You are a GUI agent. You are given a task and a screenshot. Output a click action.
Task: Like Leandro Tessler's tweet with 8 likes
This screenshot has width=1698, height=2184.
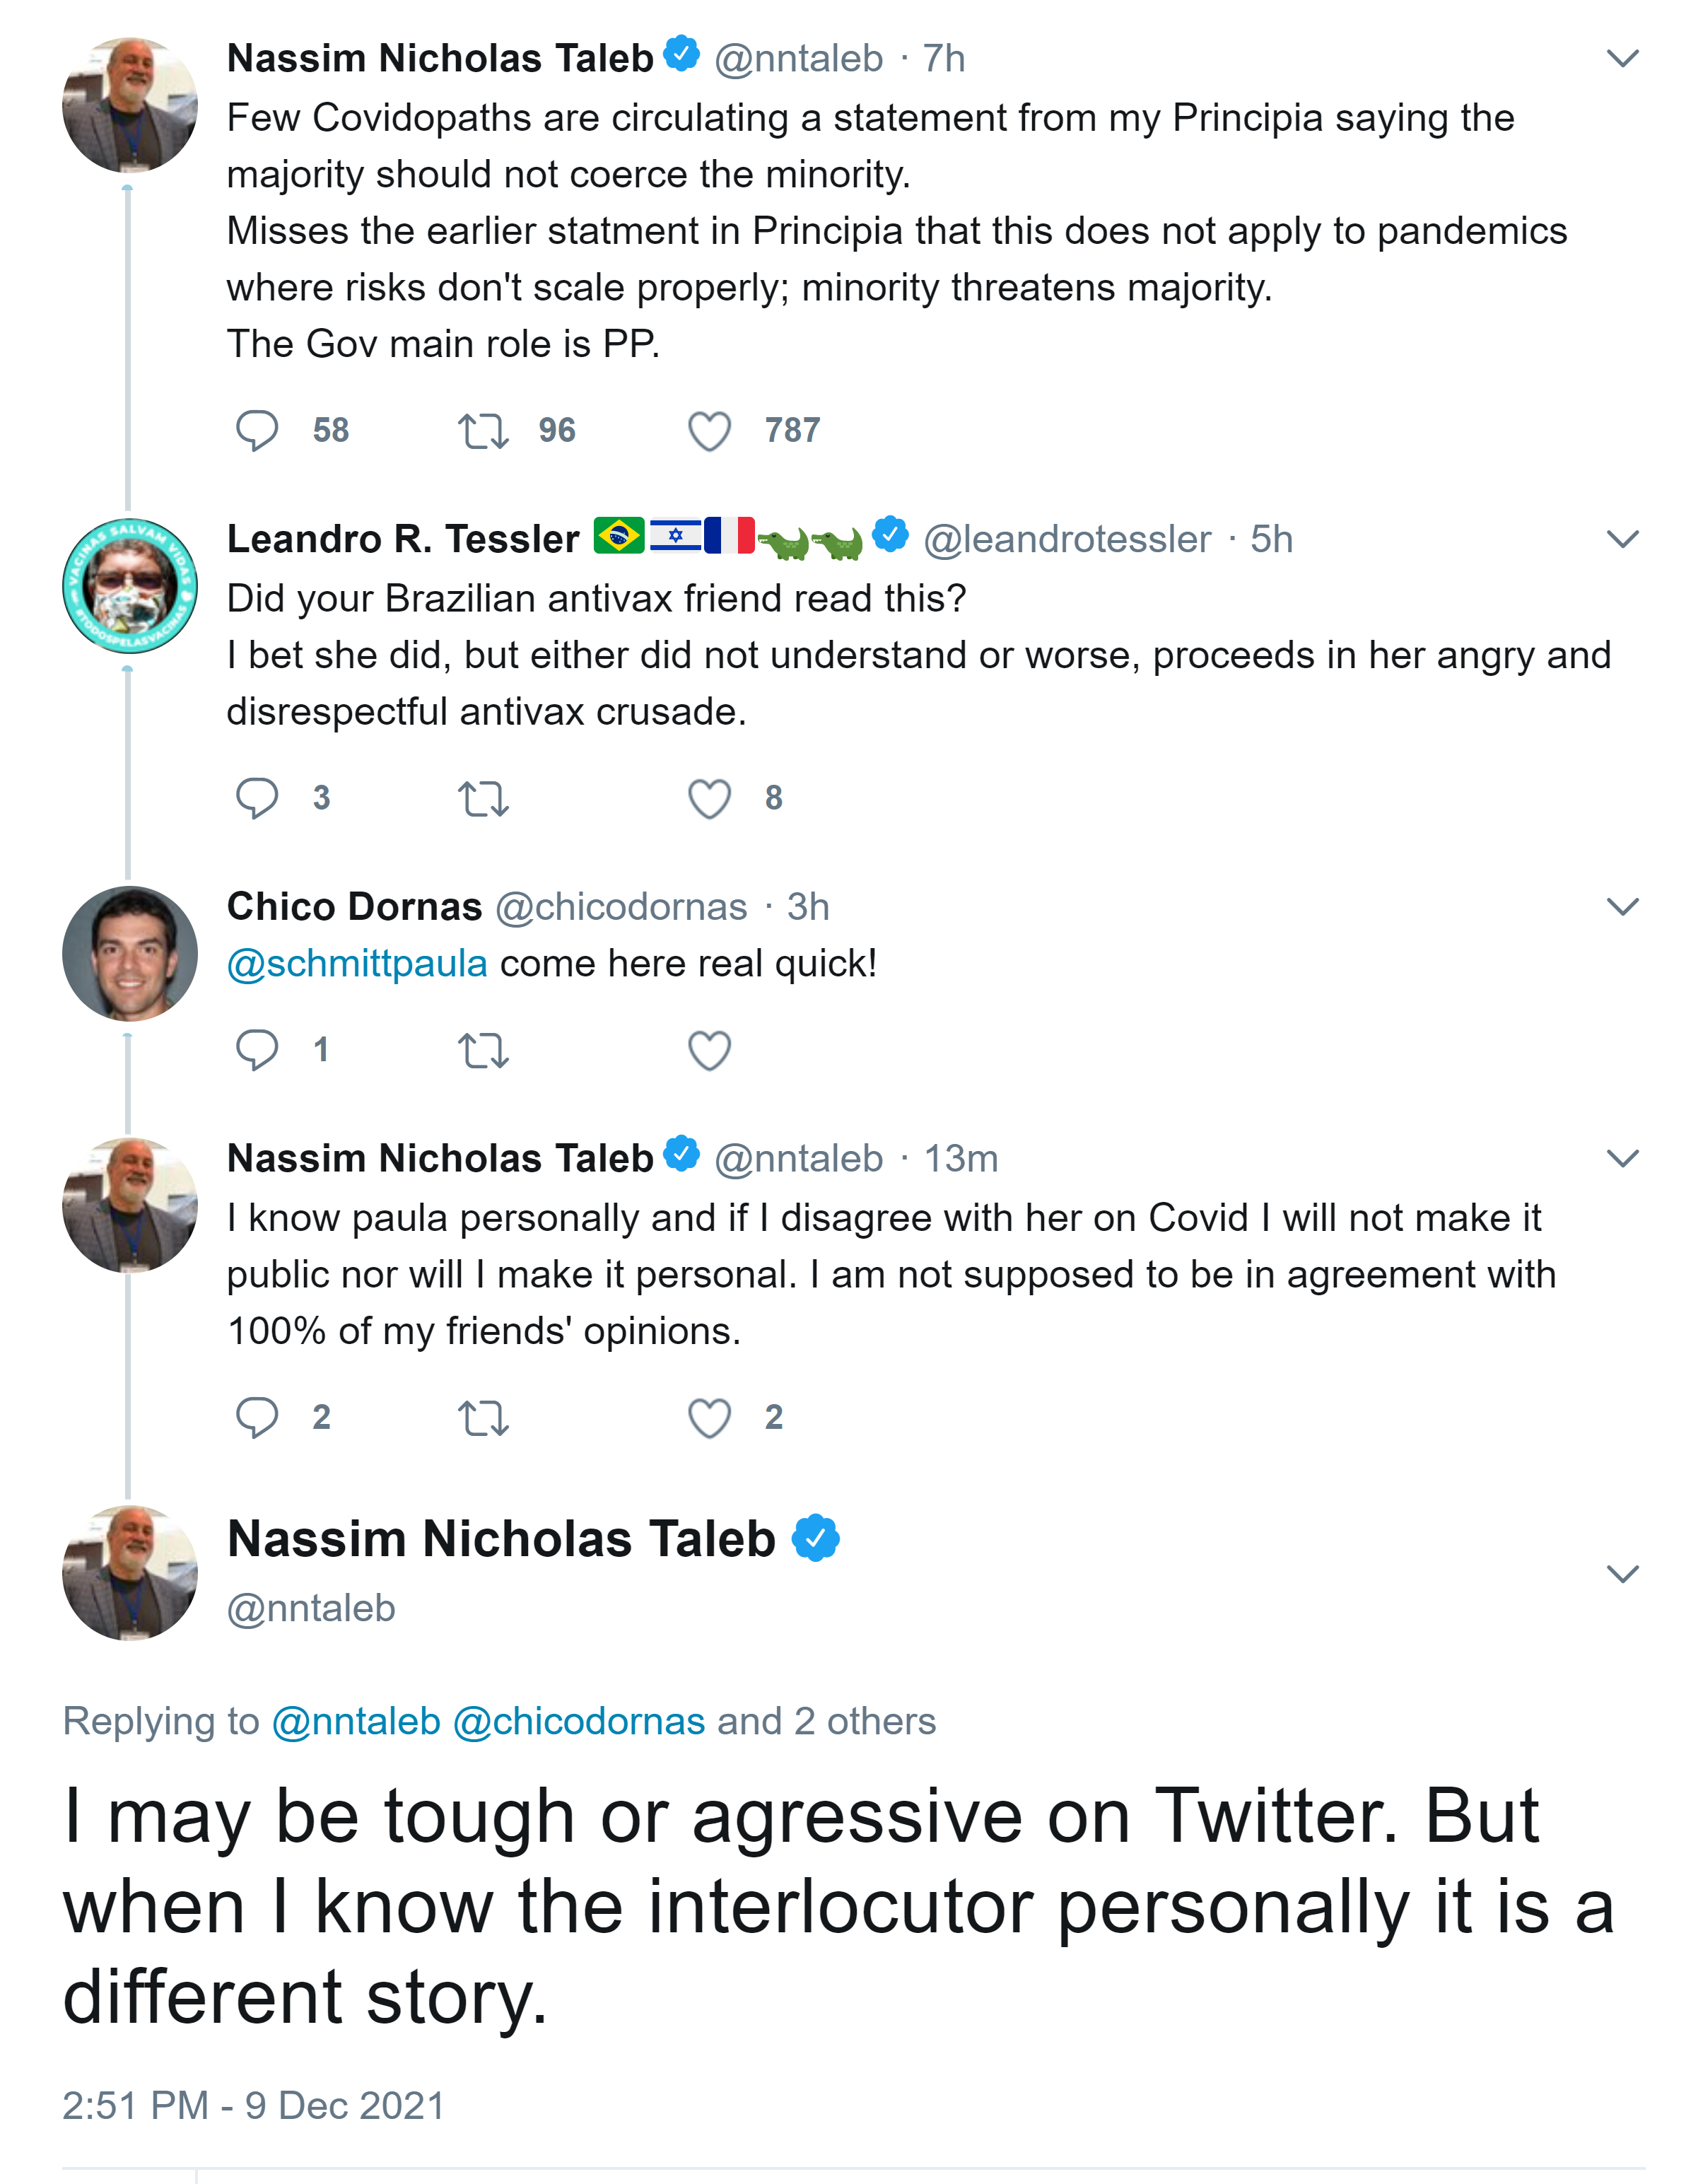(x=709, y=798)
